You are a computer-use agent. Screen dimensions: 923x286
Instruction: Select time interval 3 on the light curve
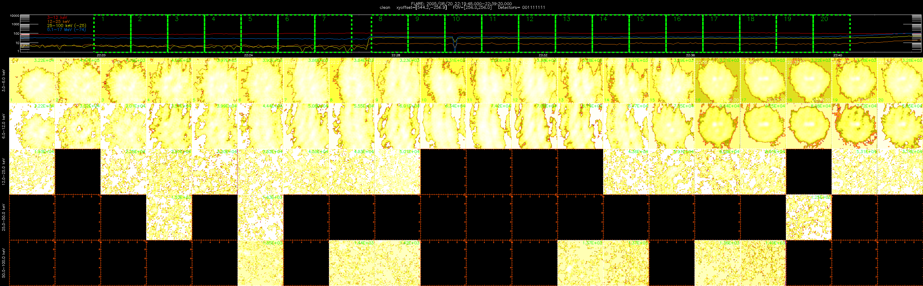click(186, 34)
